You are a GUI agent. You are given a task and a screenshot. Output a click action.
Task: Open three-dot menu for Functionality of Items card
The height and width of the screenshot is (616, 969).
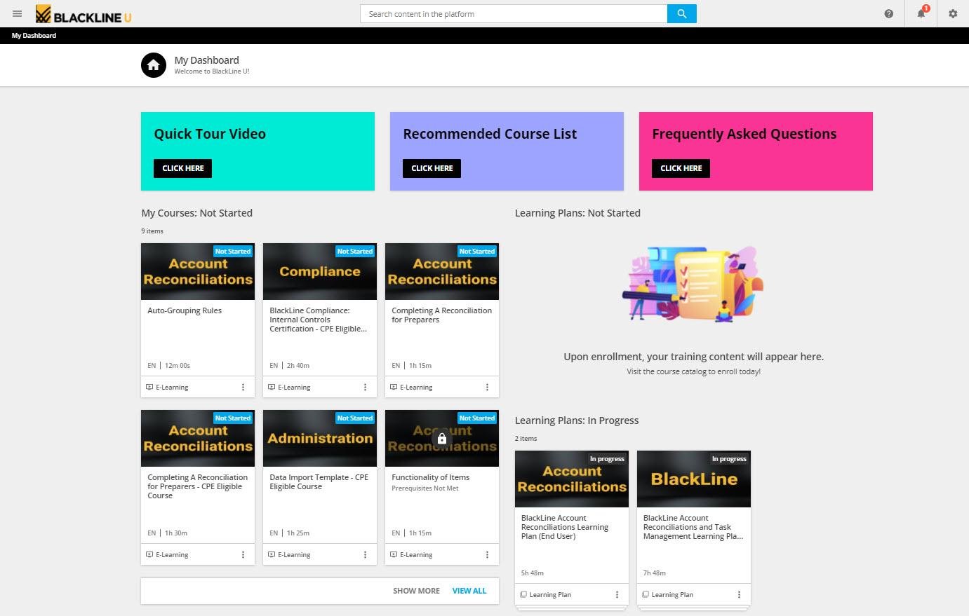click(x=488, y=554)
